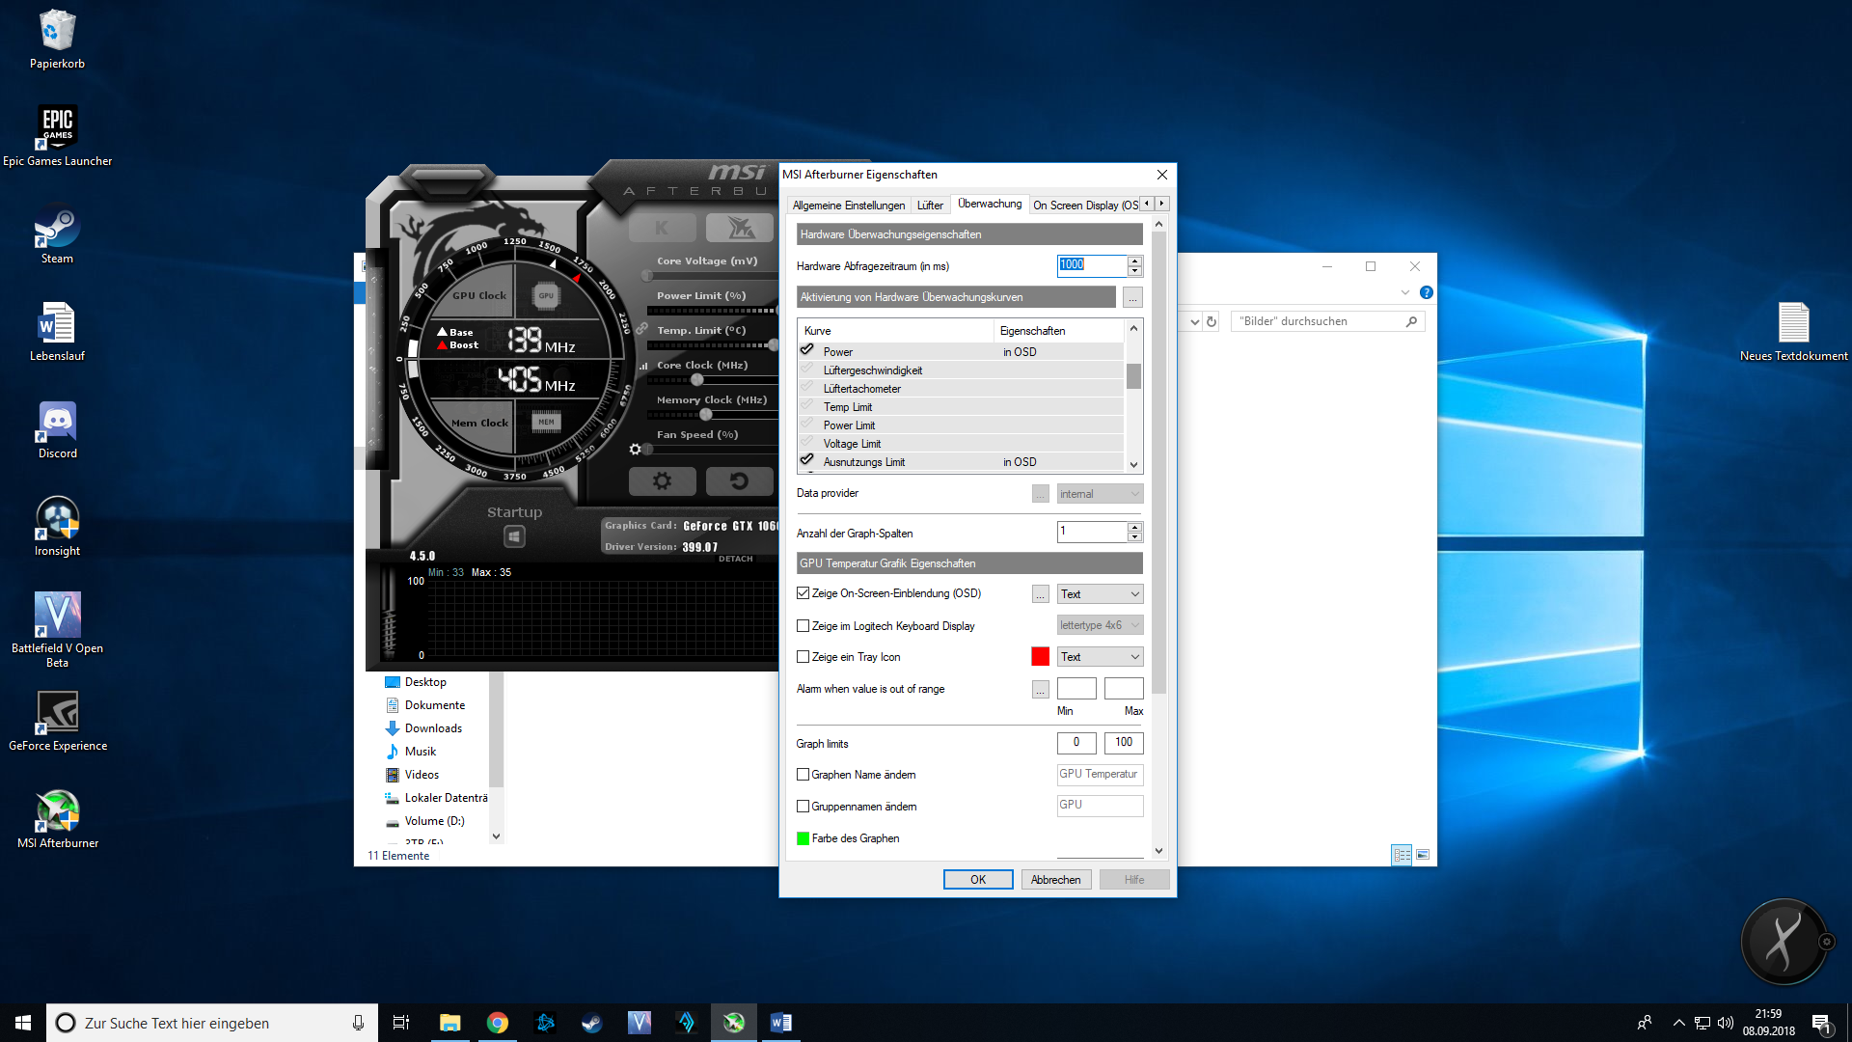Click the fan speed auto gear icon
This screenshot has height=1042, width=1852.
(x=635, y=450)
